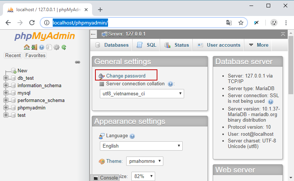Open SSL not being used help icon
The height and width of the screenshot is (181, 294).
coord(271,102)
